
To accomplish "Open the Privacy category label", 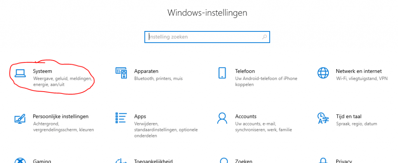I will pos(344,161).
